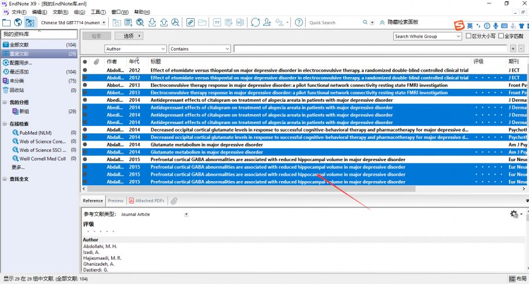Click the Sogou input method S logo
Viewport: 529px width, 284px height.
point(459,25)
